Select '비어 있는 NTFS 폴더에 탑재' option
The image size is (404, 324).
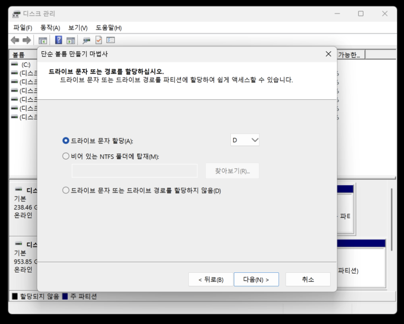click(66, 157)
